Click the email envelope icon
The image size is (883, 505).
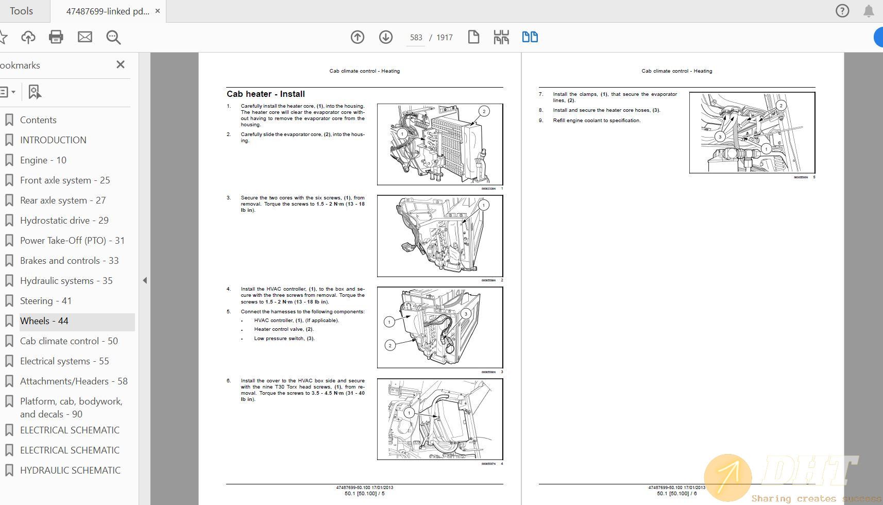coord(85,37)
